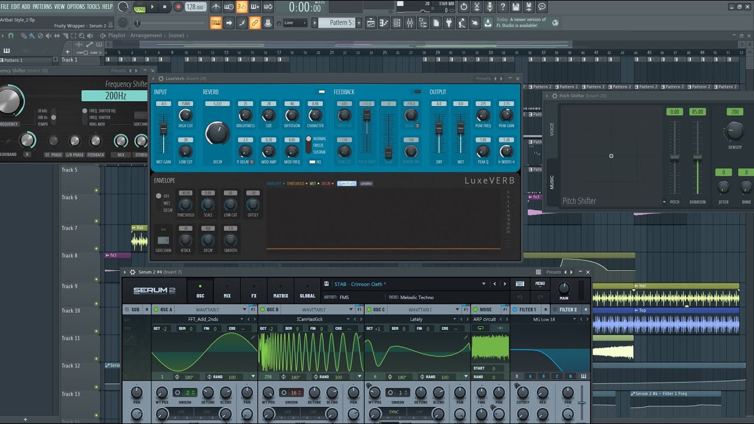Viewport: 754px width, 424px height.
Task: Enable loop recording icon
Action: point(268,7)
